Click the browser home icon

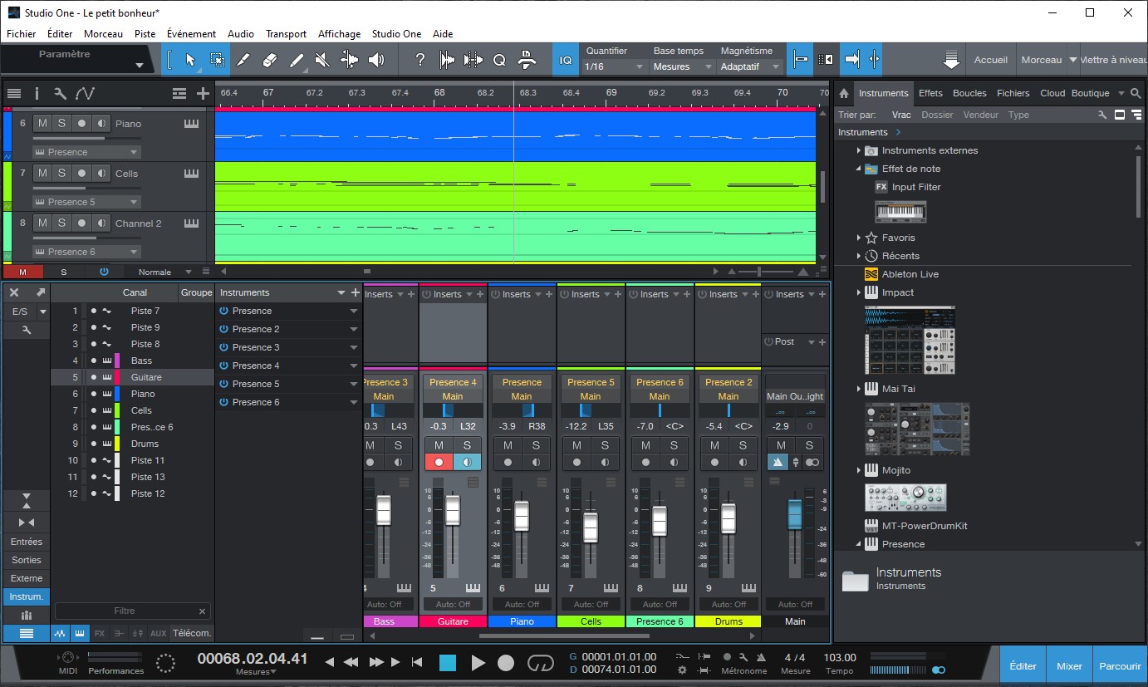[844, 93]
